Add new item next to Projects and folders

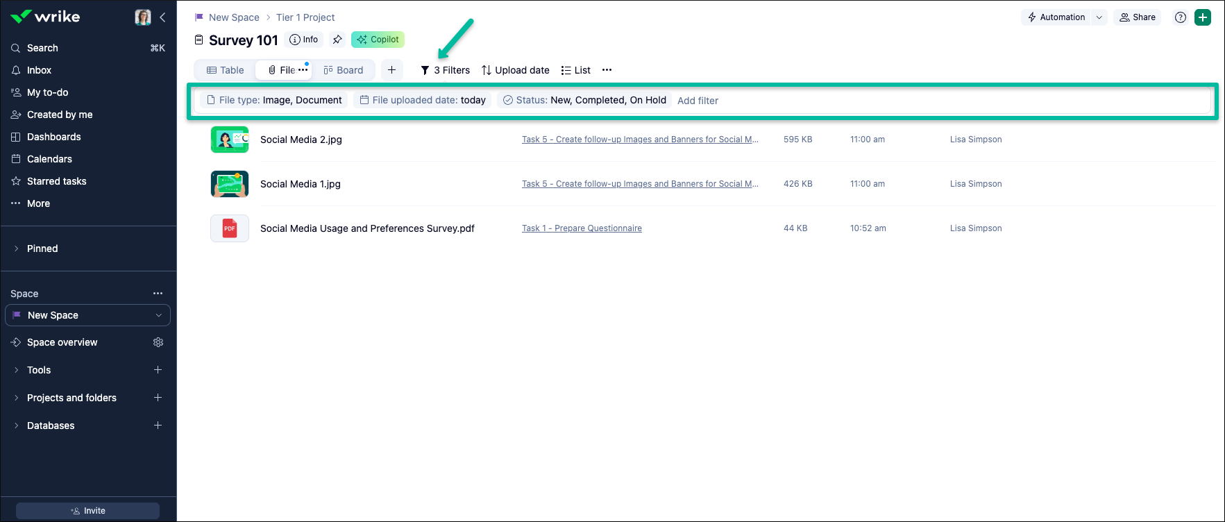(x=158, y=398)
